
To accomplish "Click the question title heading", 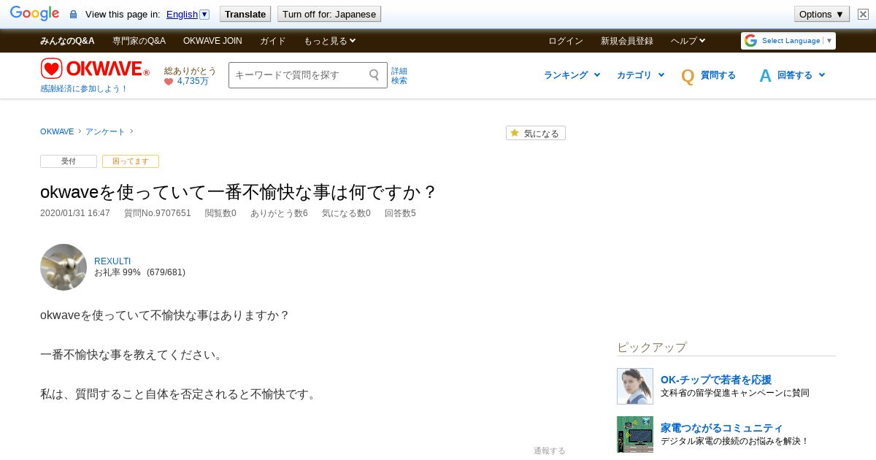I will click(x=239, y=192).
